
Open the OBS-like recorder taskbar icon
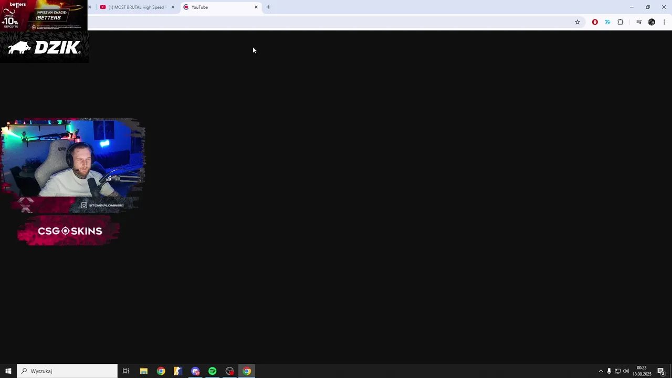(x=229, y=371)
